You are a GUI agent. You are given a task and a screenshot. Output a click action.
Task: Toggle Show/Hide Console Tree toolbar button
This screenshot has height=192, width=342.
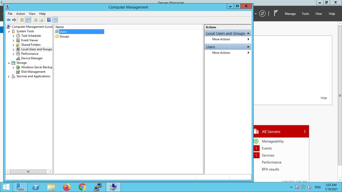coord(28,20)
